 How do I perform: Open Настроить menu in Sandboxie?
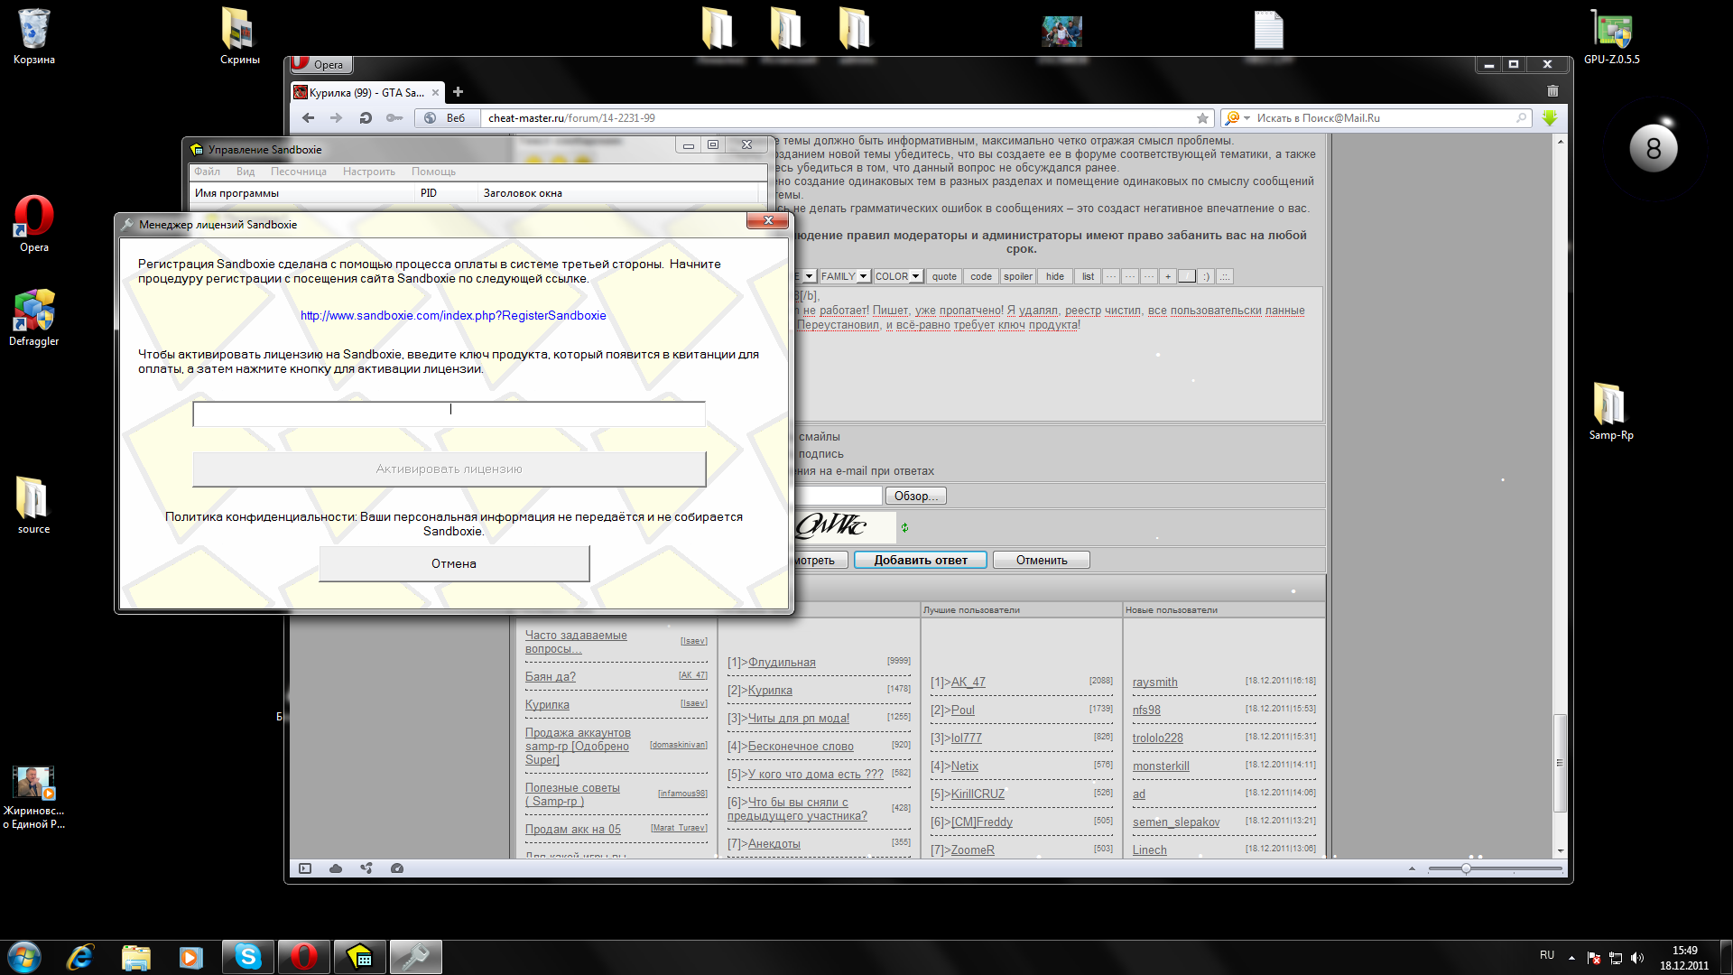click(x=369, y=172)
